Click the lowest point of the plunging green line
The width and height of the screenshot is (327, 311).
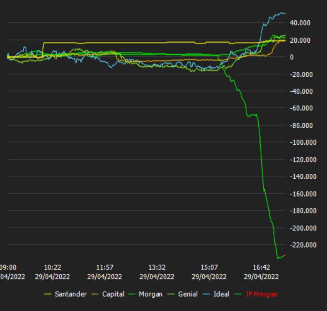click(x=278, y=258)
